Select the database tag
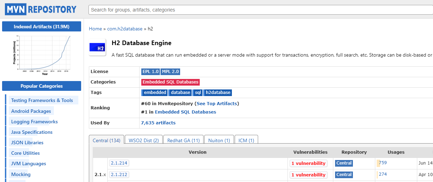Viewport: 433px width, 182px height. (180, 93)
